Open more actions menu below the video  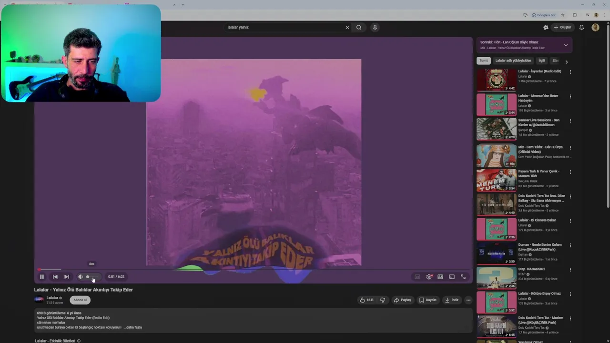pyautogui.click(x=468, y=300)
